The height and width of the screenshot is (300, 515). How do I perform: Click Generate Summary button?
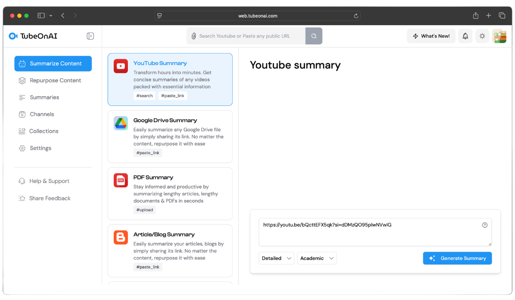click(457, 258)
